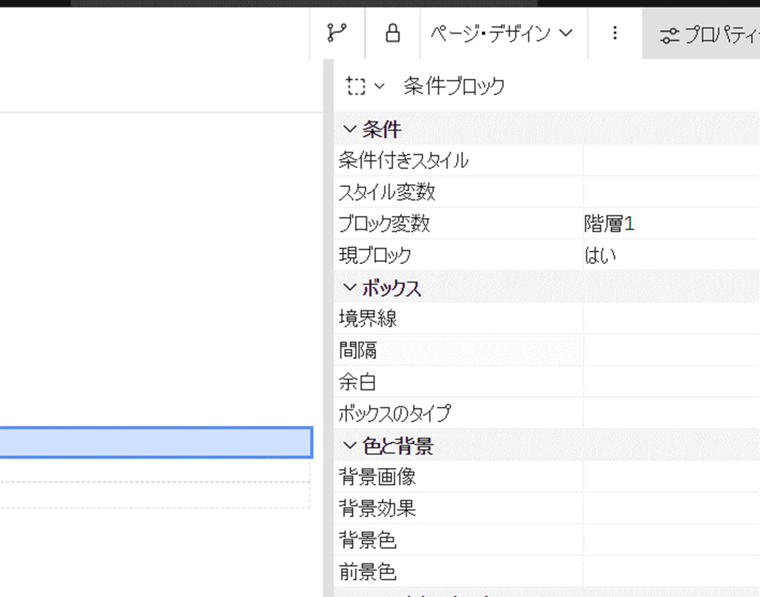This screenshot has width=760, height=597.
Task: Click the 条件ブロック title in properties header
Action: pos(454,86)
